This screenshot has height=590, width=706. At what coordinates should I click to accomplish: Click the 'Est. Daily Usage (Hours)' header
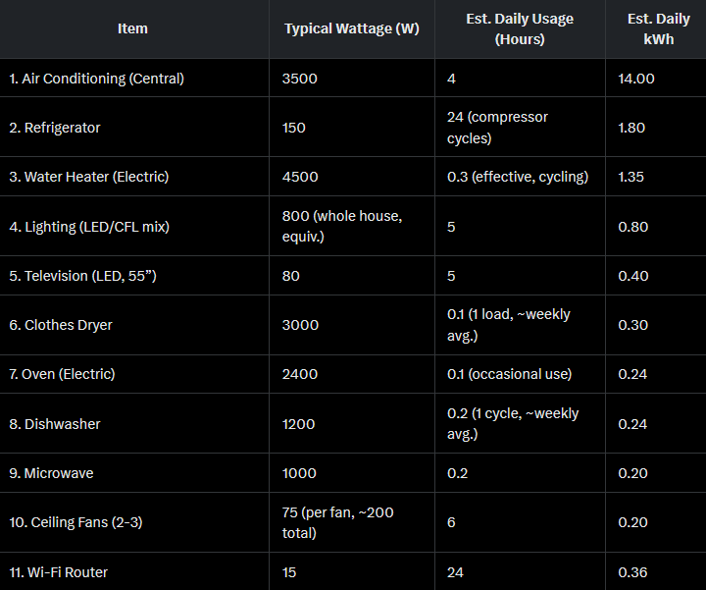point(520,28)
